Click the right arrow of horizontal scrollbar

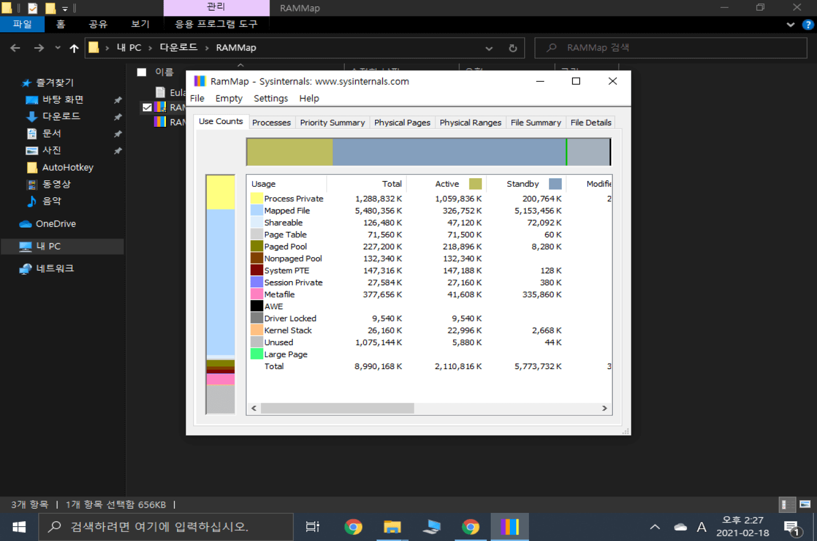point(604,408)
